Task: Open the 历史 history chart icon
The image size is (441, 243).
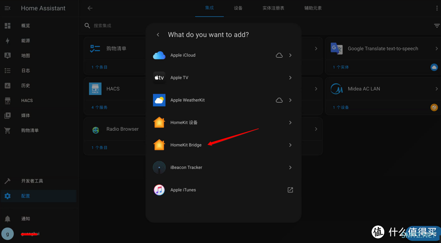Action: coord(8,85)
